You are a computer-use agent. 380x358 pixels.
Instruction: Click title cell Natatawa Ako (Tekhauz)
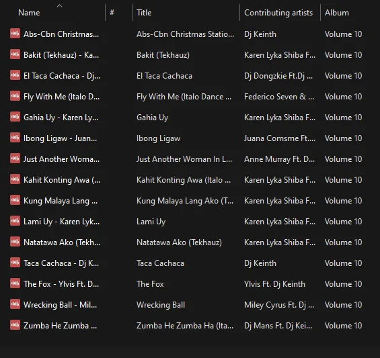[x=179, y=242]
